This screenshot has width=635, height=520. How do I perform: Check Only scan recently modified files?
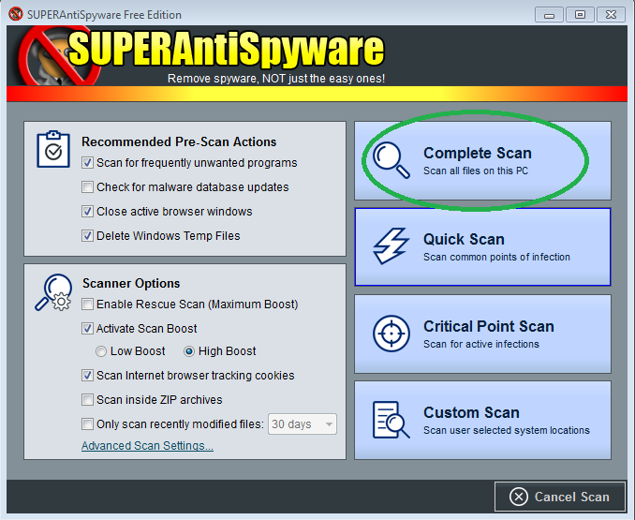[x=87, y=424]
